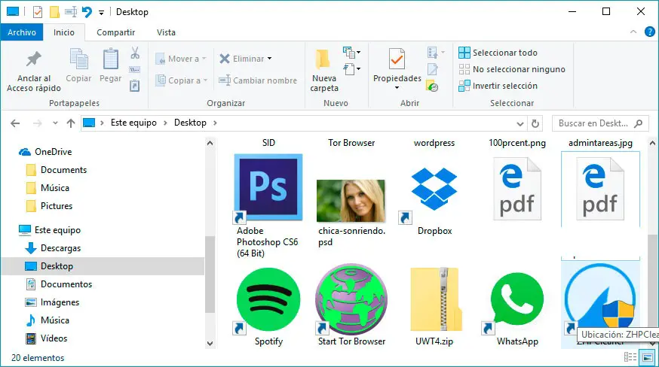Open the Mover a dropdown
Viewport: 659px width, 367px height.
[181, 59]
